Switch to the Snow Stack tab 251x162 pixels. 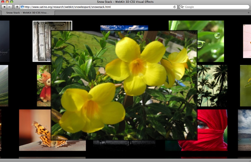pyautogui.click(x=27, y=13)
